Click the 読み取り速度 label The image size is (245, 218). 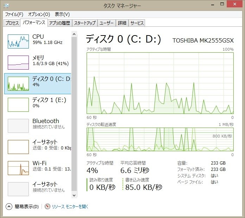point(101,180)
